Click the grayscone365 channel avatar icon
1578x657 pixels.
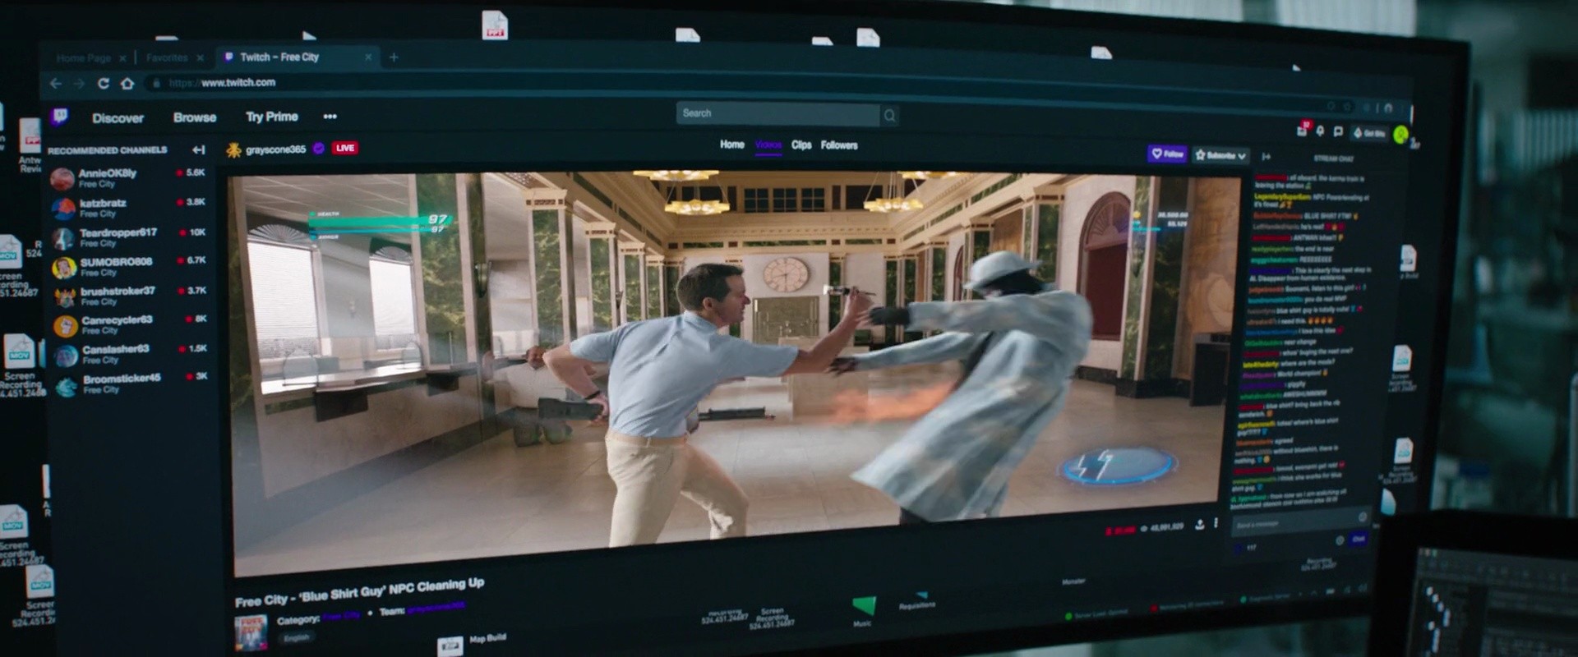233,149
